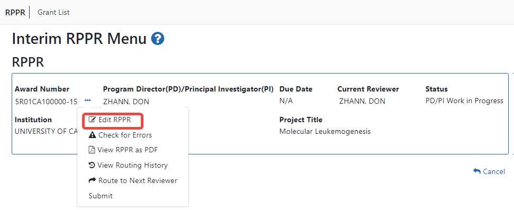Click the curved arrow icon beside Cancel
This screenshot has width=514, height=210.
click(476, 171)
